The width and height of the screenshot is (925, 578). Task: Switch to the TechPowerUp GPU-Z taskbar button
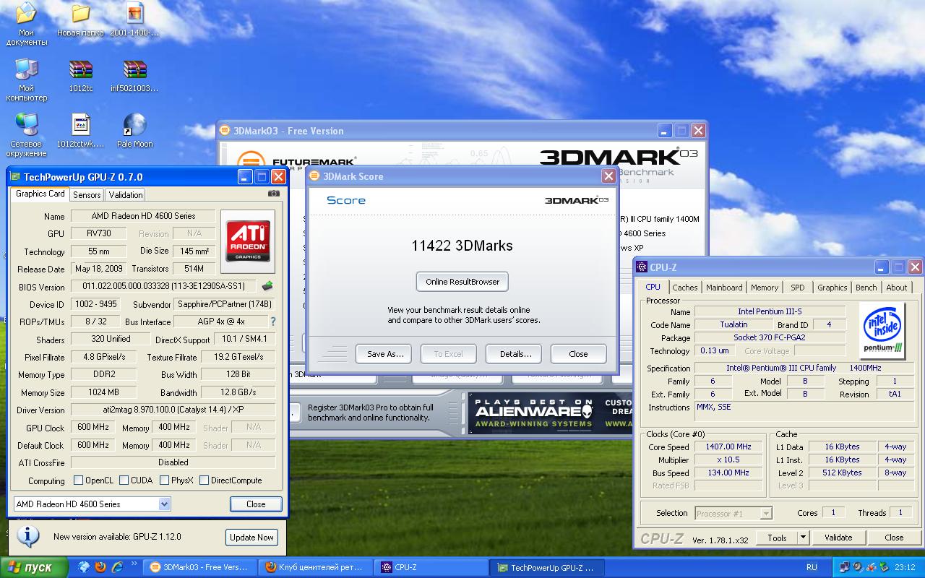[547, 567]
